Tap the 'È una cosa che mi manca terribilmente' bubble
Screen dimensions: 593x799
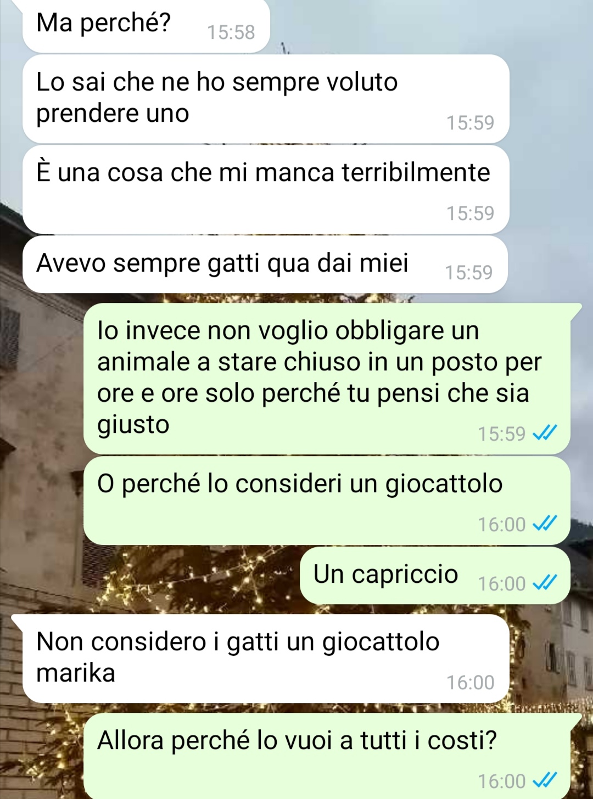266,189
